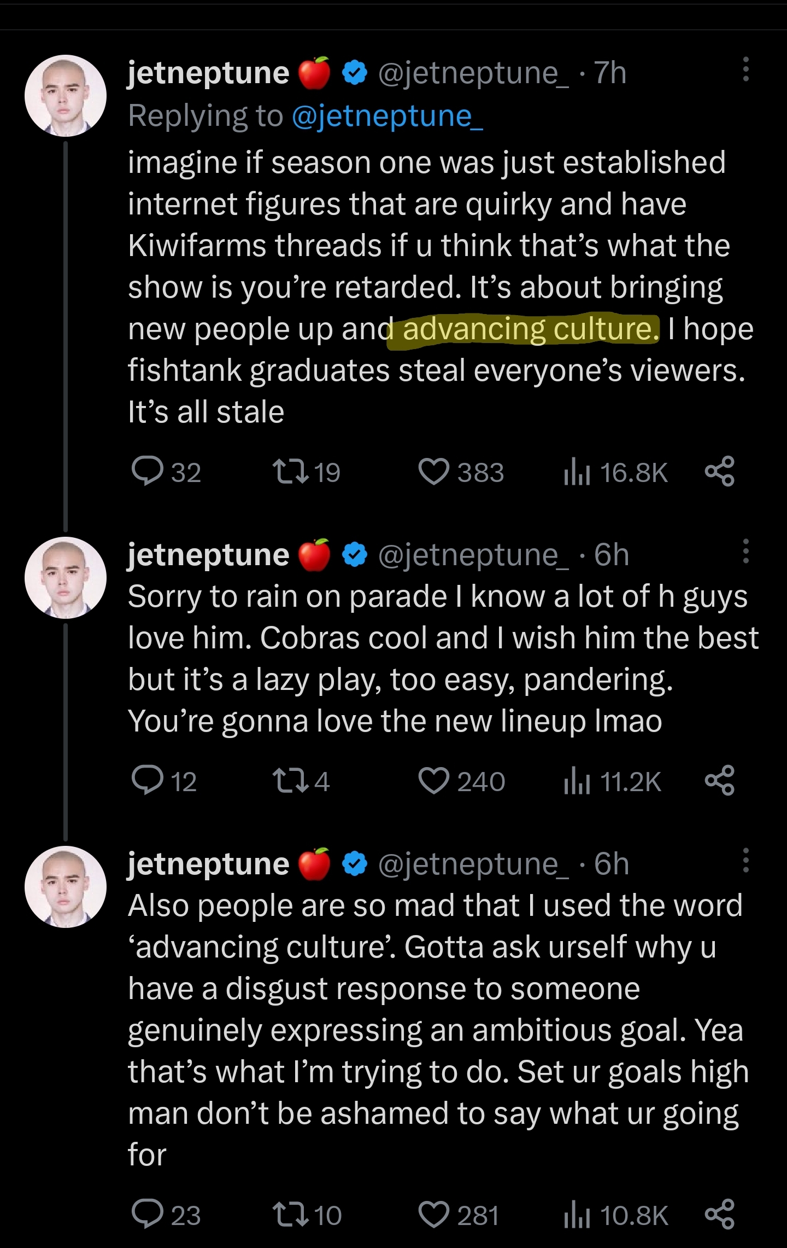Like the tweet with 240 likes

(434, 781)
